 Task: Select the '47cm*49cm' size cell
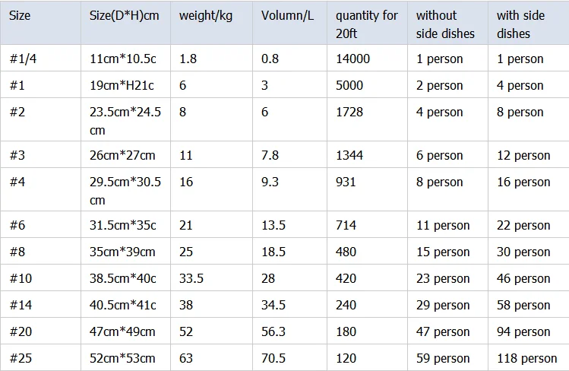[122, 331]
